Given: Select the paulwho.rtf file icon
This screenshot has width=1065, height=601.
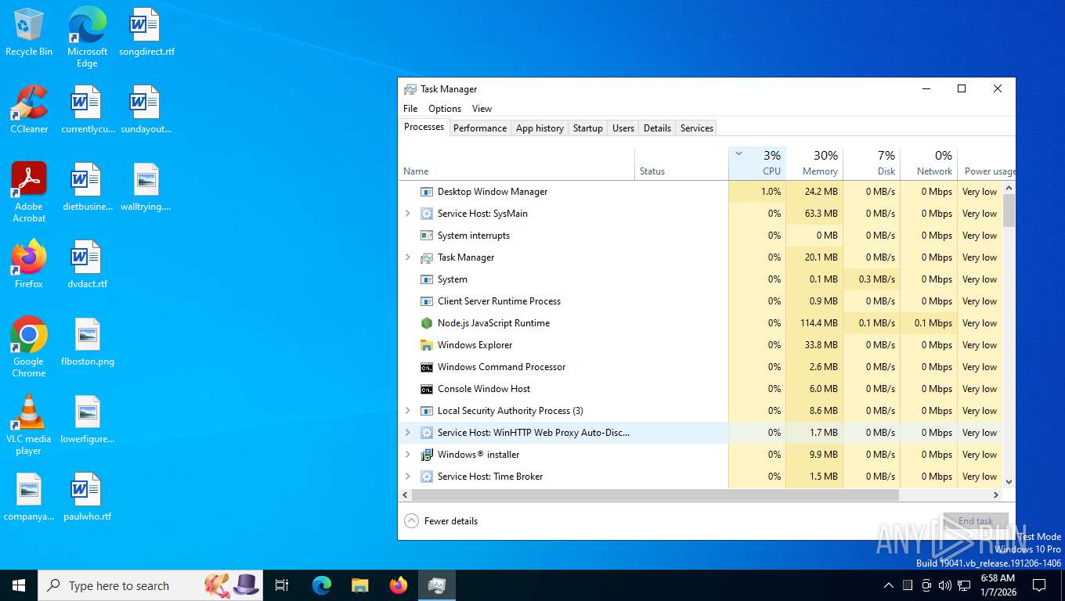Looking at the screenshot, I should 87,497.
